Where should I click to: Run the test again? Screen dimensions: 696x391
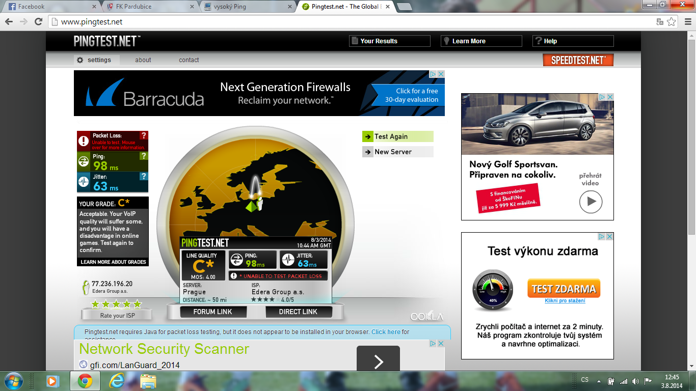[x=397, y=136]
